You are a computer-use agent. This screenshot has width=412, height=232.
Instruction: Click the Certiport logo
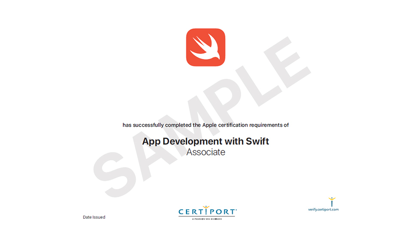coord(208,213)
